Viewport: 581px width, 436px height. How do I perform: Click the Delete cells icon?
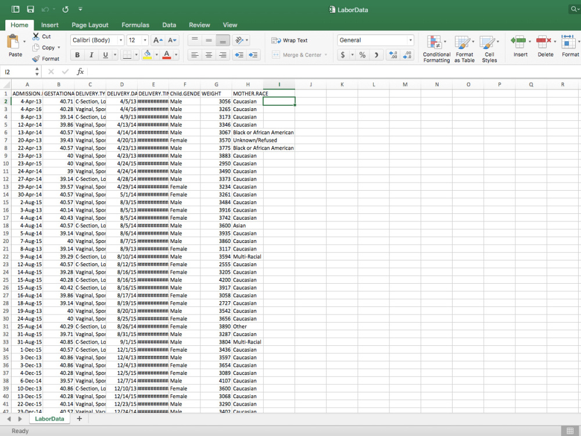point(543,41)
